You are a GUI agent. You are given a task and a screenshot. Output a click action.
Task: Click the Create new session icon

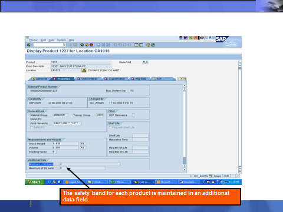136,45
